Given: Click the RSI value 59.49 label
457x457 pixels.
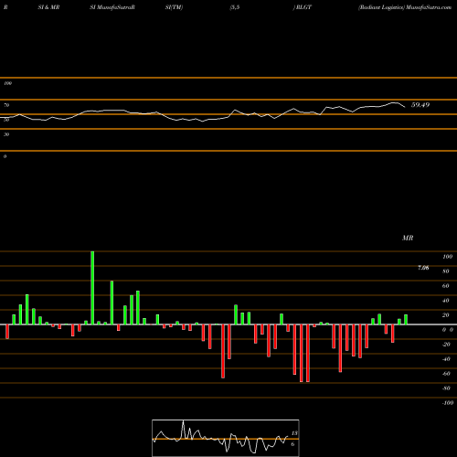Looking at the screenshot, I should (420, 105).
